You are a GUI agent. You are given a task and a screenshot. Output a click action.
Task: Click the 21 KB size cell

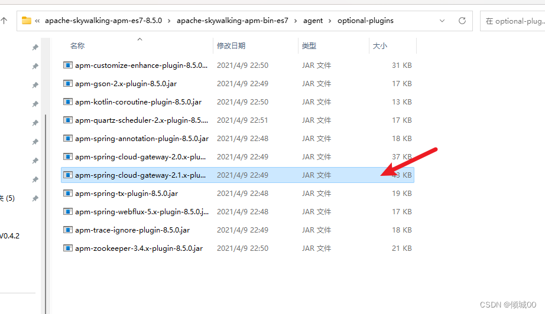pyautogui.click(x=402, y=248)
